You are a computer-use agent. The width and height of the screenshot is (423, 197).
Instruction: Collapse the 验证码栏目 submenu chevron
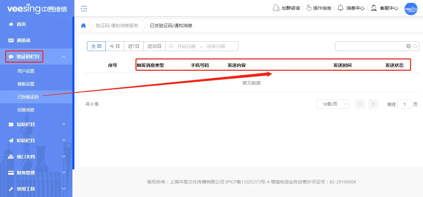click(63, 57)
